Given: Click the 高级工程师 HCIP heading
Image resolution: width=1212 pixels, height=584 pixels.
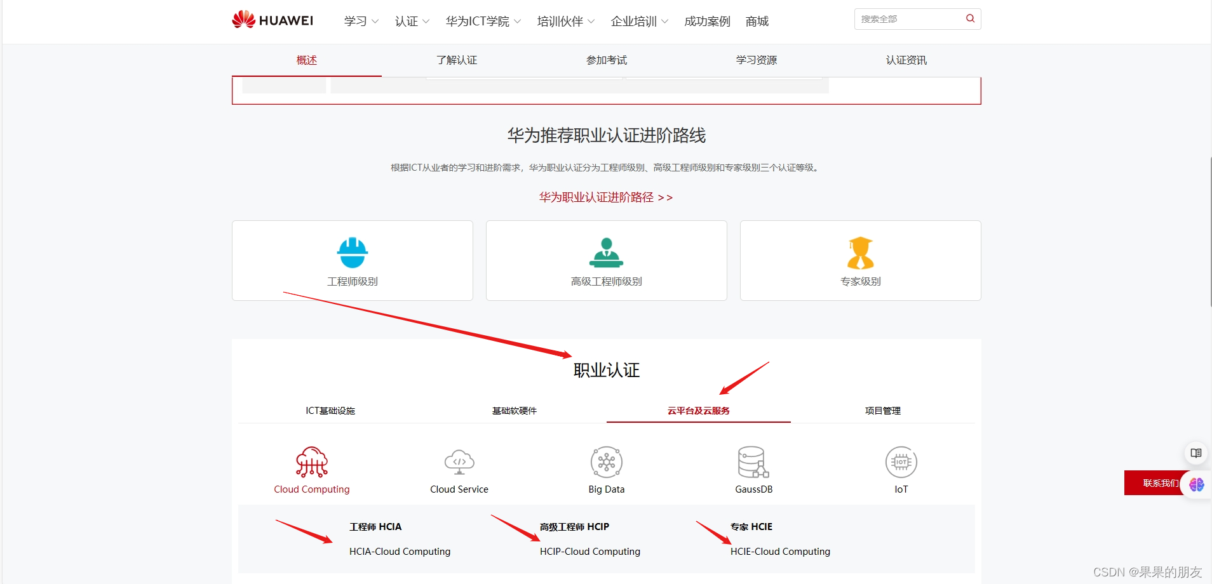Looking at the screenshot, I should click(x=574, y=527).
